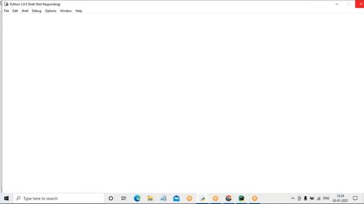
Task: Open the Debug menu
Action: [36, 11]
